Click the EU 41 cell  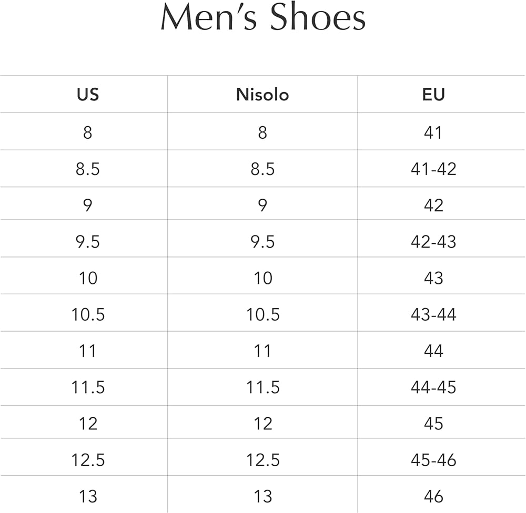pos(433,132)
